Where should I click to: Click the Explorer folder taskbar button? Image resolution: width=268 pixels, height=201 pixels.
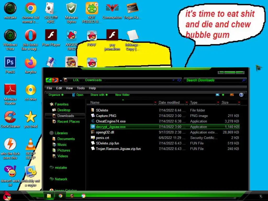click(49, 196)
